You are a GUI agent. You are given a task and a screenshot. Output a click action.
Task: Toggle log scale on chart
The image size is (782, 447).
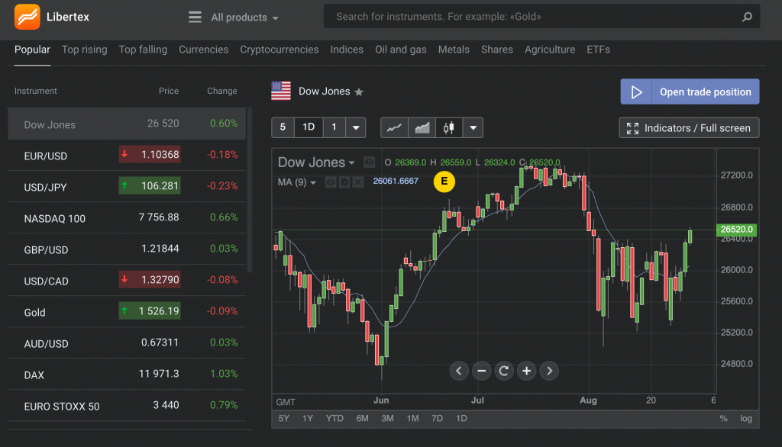tap(746, 419)
